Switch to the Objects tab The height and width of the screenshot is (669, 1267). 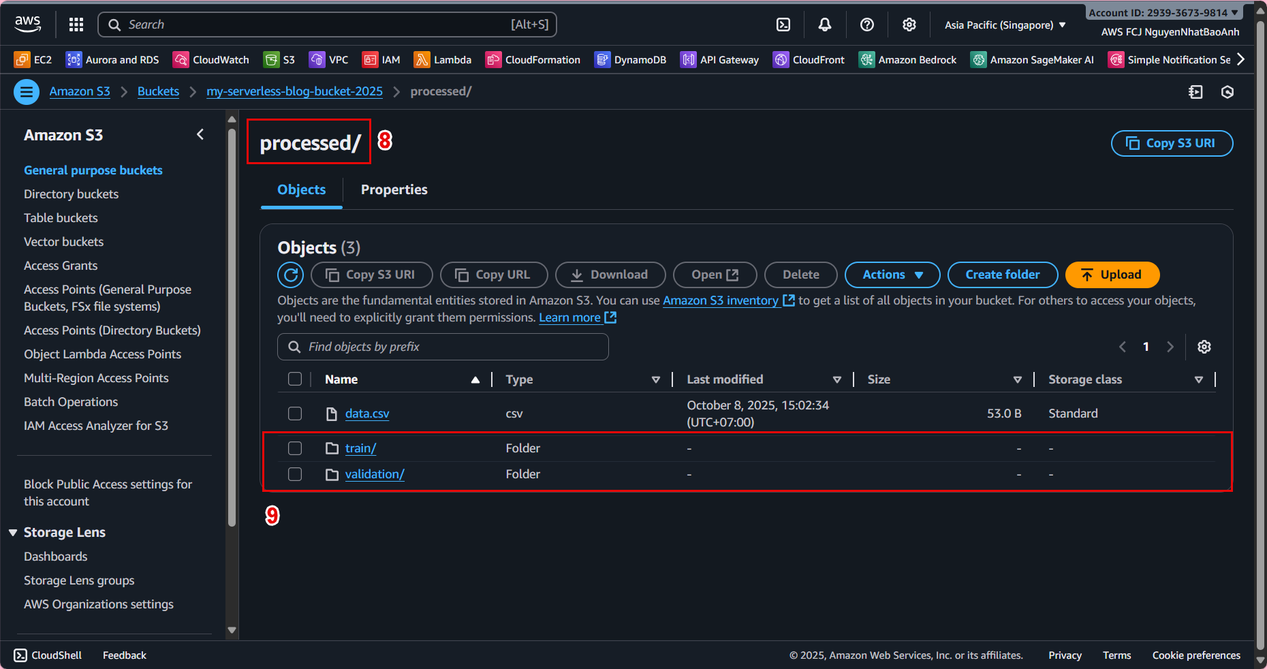tap(302, 189)
